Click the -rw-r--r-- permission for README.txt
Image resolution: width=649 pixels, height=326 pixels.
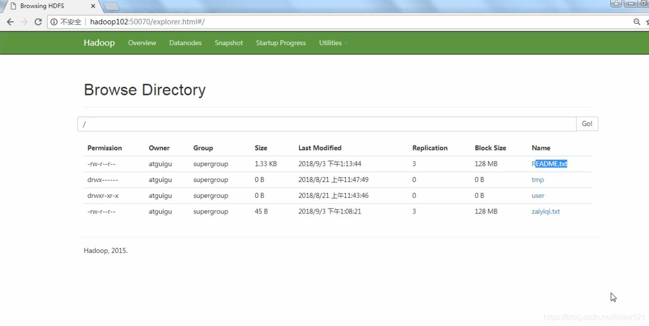(x=101, y=164)
